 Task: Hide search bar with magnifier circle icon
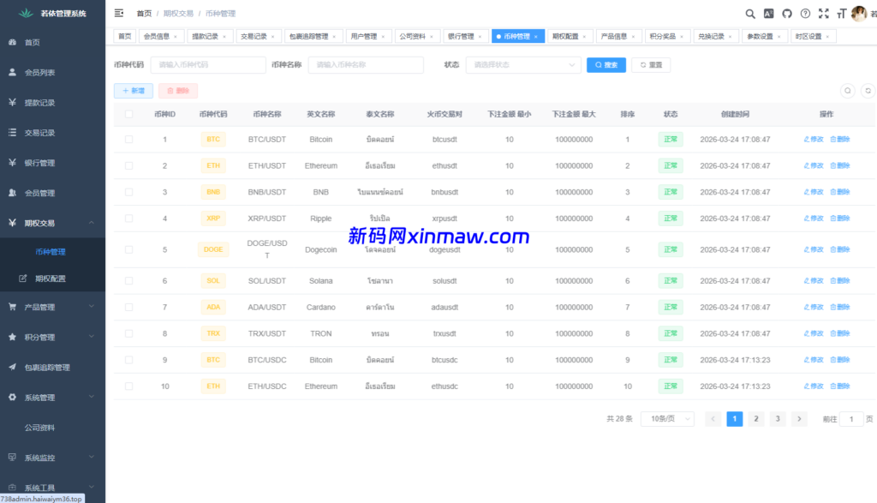[848, 91]
